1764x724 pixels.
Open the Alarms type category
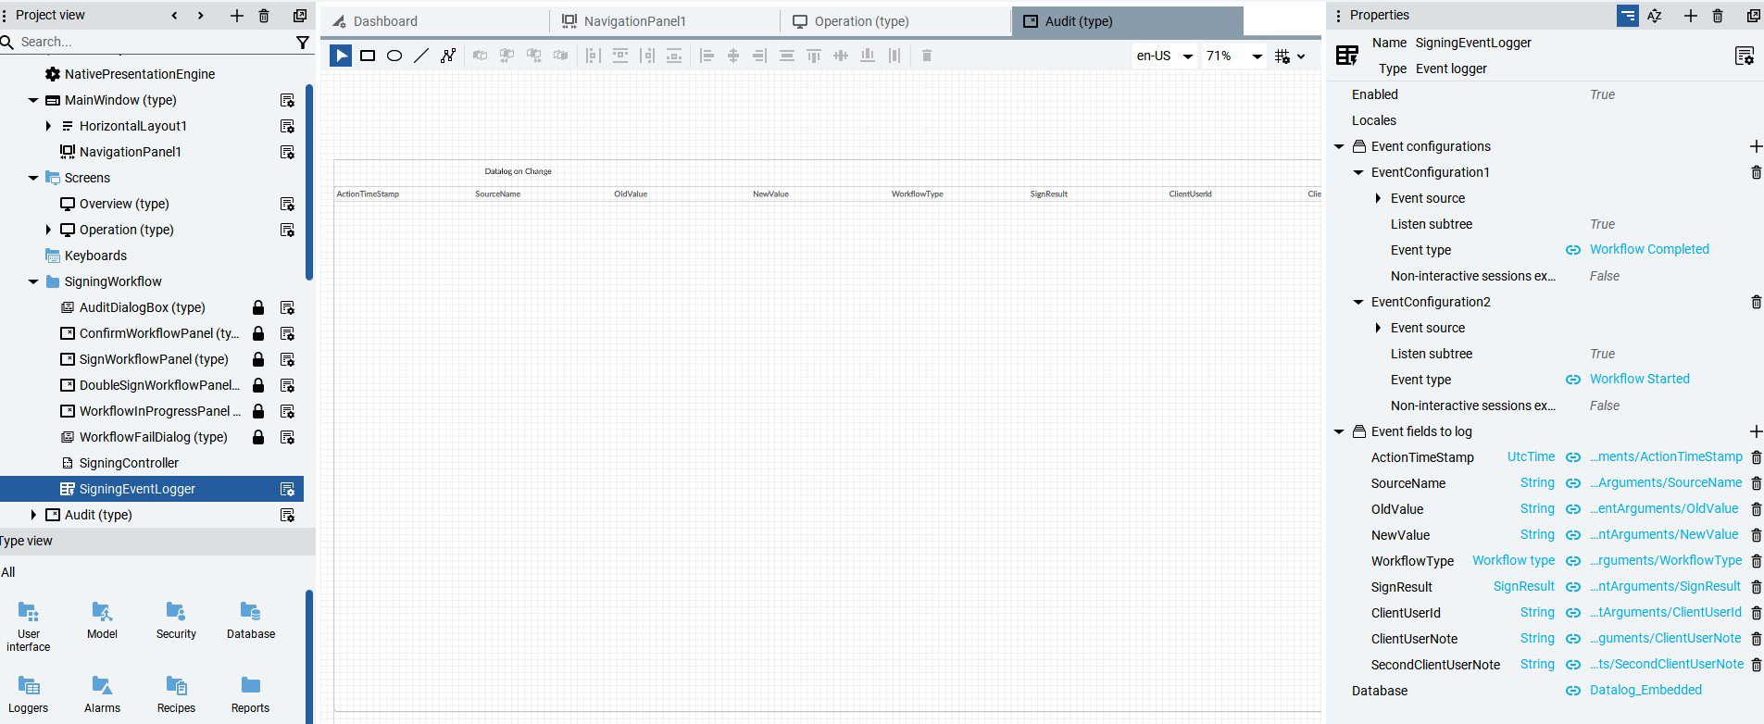point(102,694)
